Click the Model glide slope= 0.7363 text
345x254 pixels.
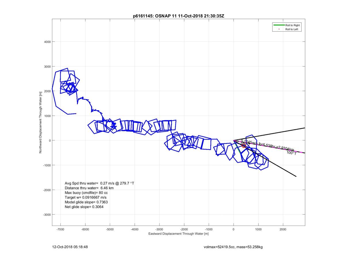[x=86, y=202]
